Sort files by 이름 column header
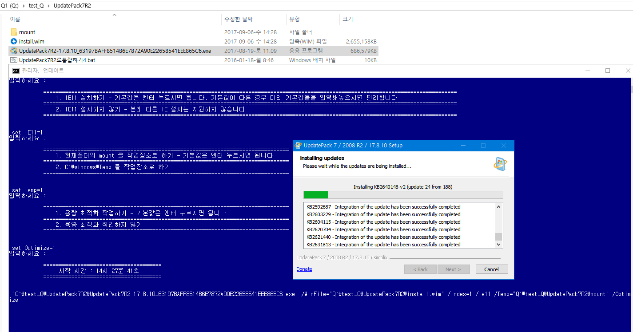Image resolution: width=633 pixels, height=332 pixels. point(15,19)
